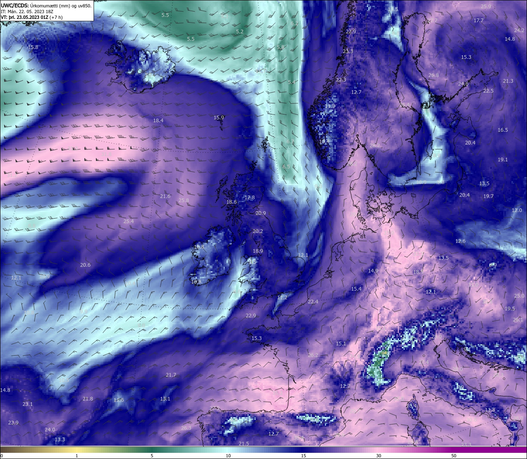This screenshot has width=527, height=459.
Task: Select the 16.5 value label
Action: tap(503, 130)
